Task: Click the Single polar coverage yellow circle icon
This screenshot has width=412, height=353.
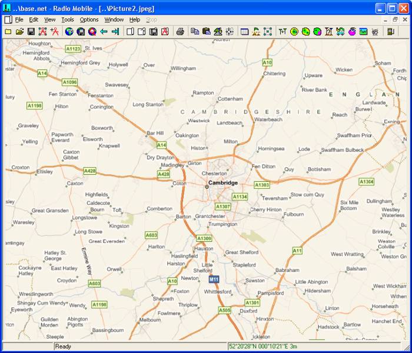Action: click(294, 32)
